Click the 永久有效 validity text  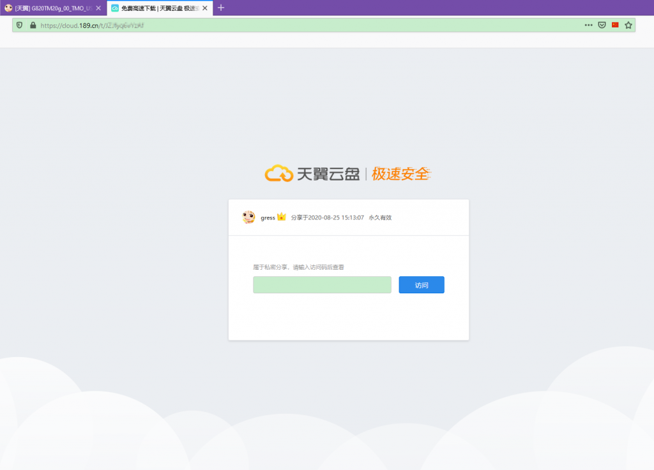click(x=380, y=217)
